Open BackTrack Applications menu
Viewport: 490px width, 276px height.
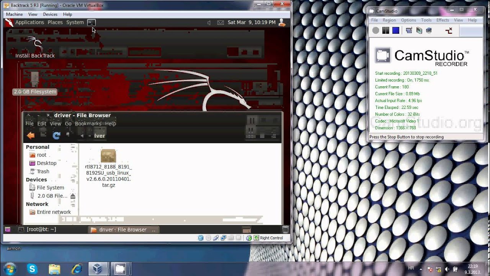coord(29,22)
